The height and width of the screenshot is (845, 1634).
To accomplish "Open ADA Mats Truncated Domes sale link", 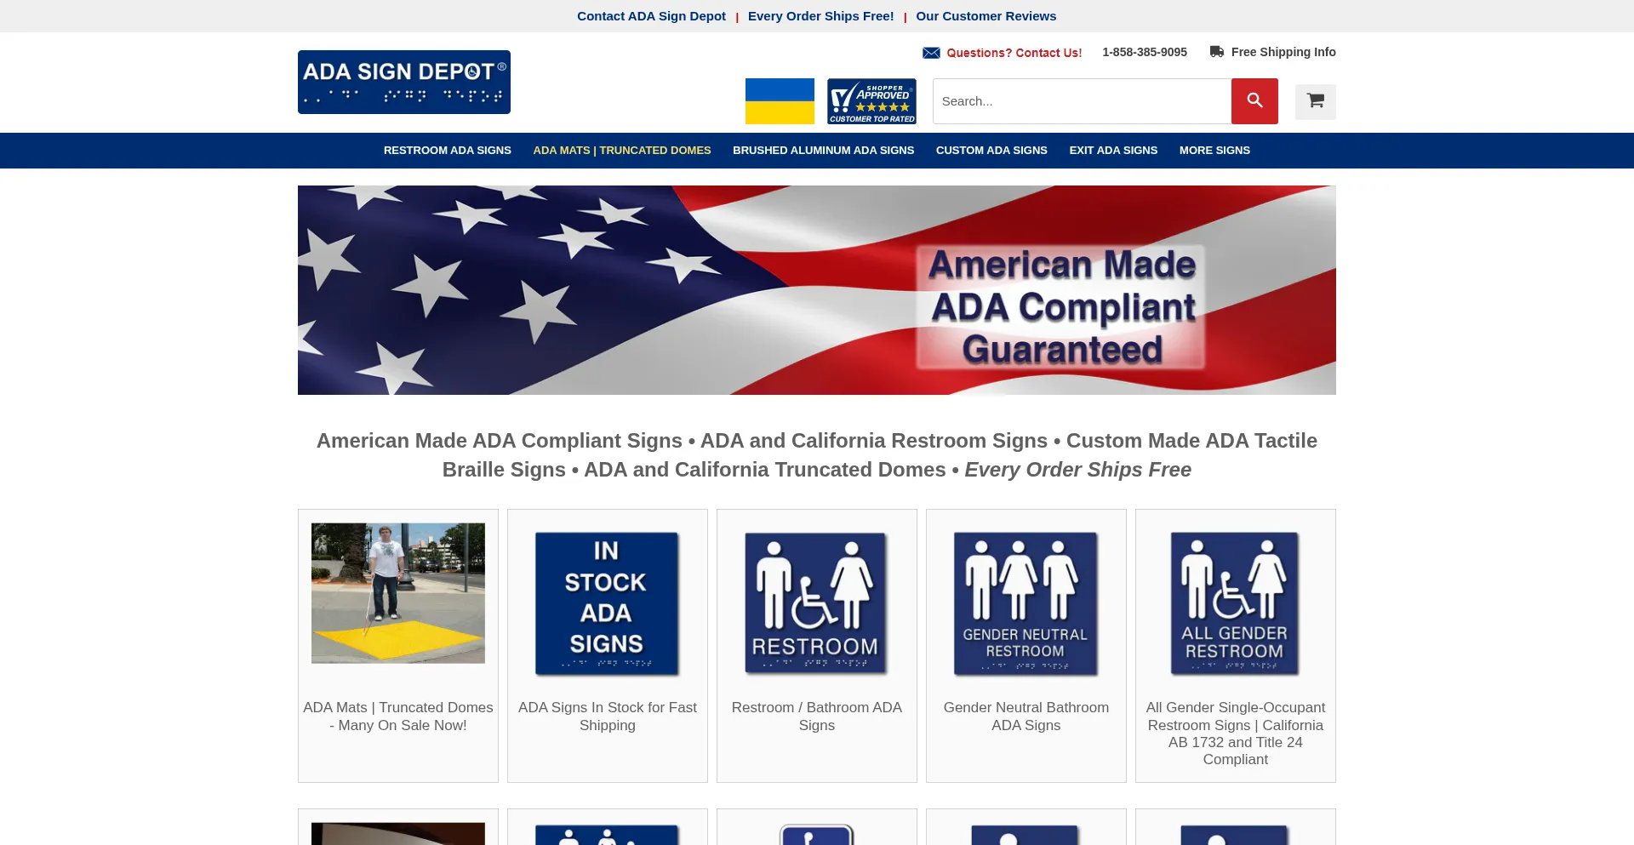I will [398, 717].
